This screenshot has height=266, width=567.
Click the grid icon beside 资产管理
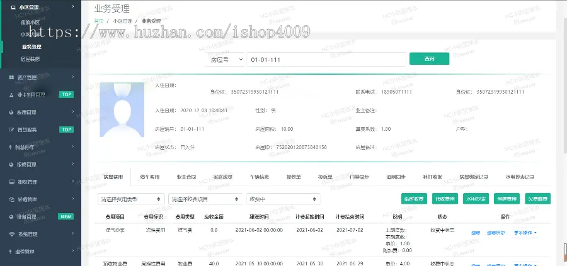click(11, 77)
